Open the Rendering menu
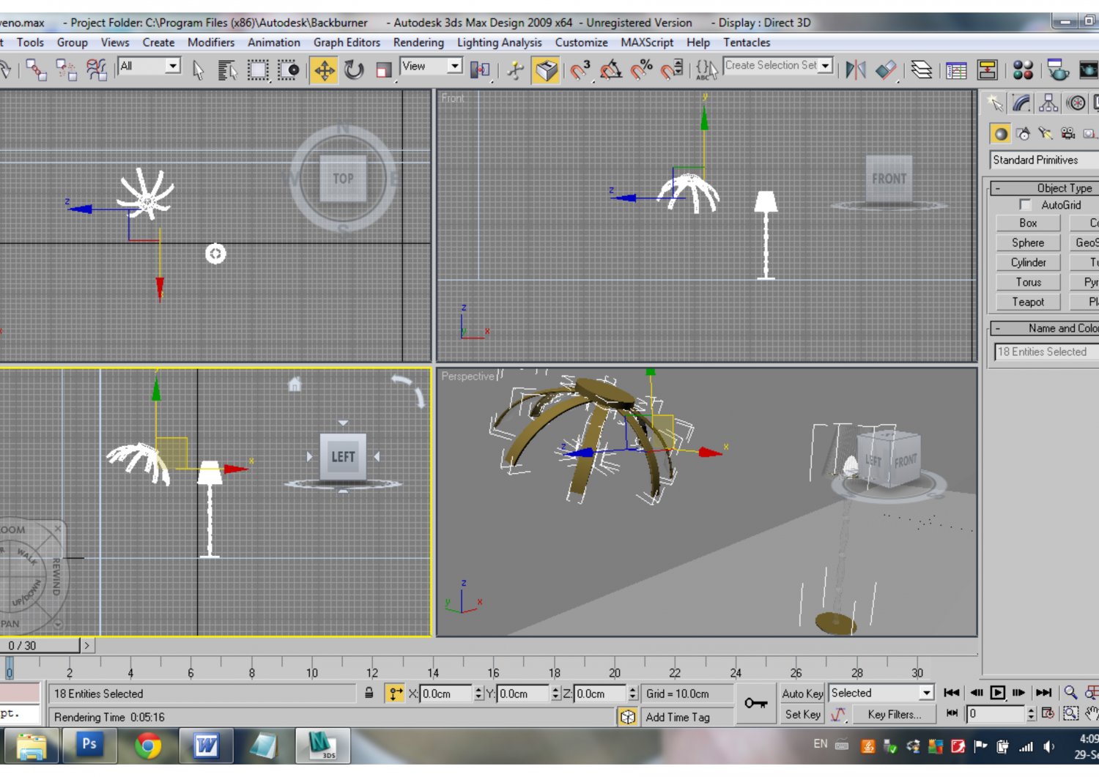 418,42
